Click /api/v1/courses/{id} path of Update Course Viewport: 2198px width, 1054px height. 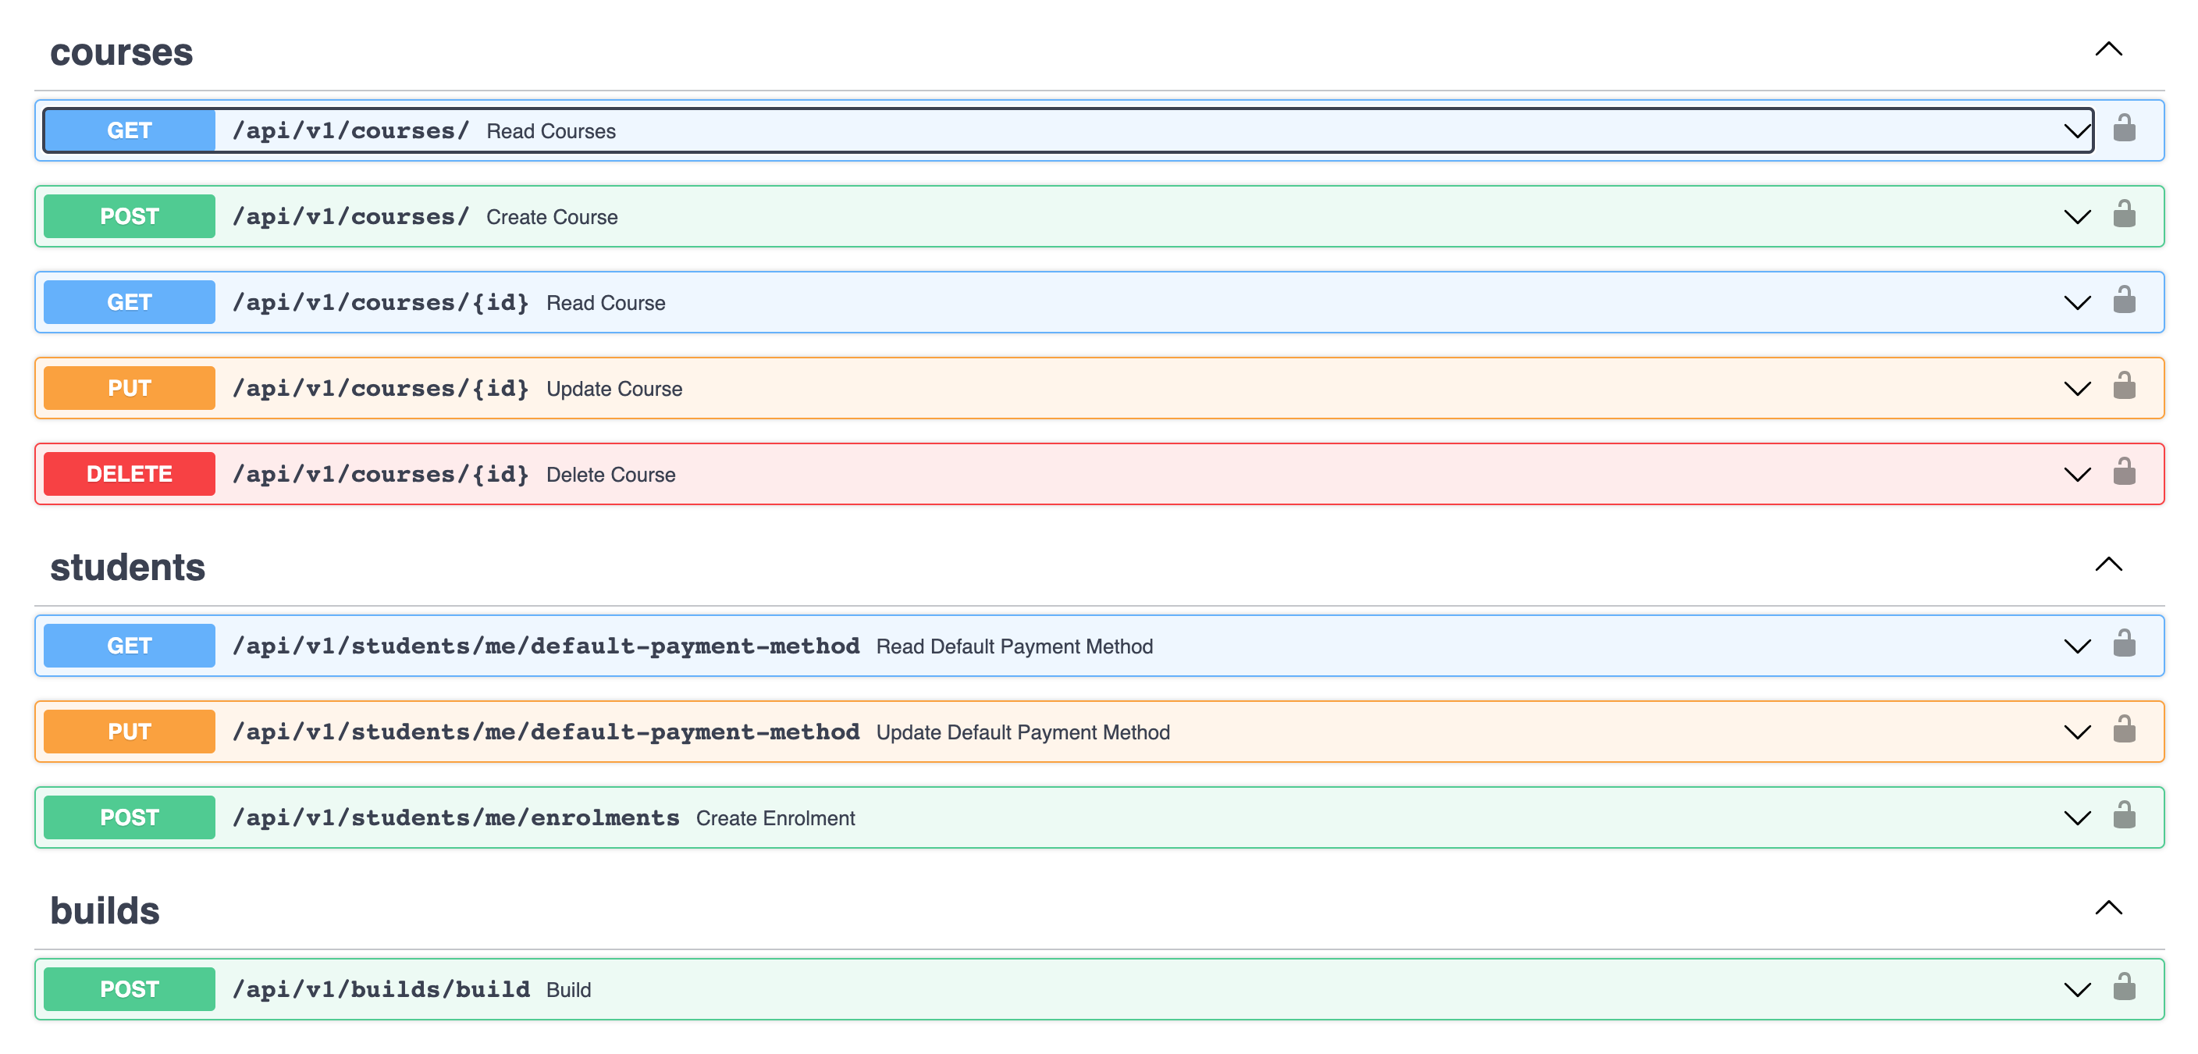(381, 389)
